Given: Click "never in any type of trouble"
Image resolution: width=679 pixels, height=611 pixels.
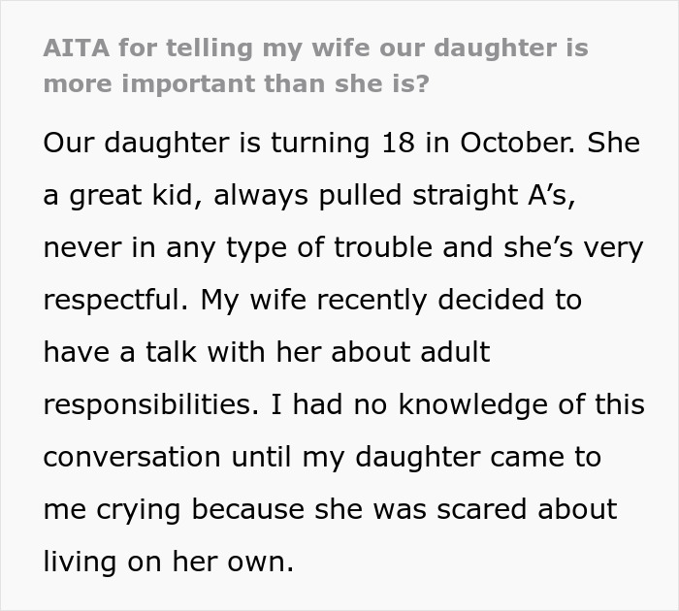Looking at the screenshot, I should point(233,246).
